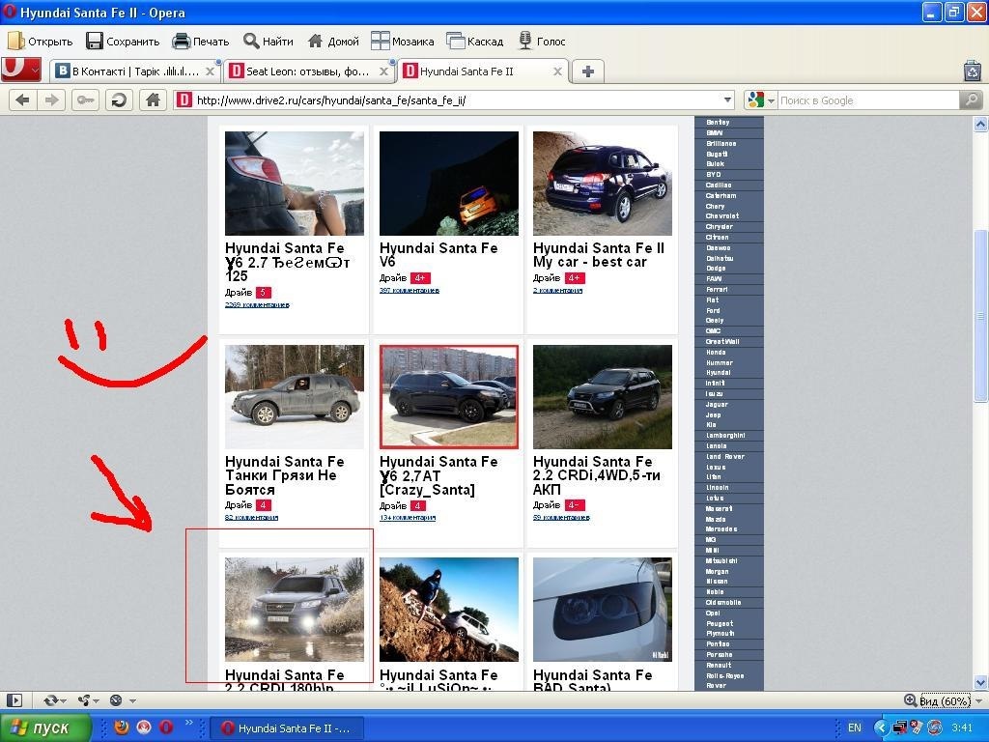Click the Wand key password button
Screen dimensions: 989x742
coord(85,100)
